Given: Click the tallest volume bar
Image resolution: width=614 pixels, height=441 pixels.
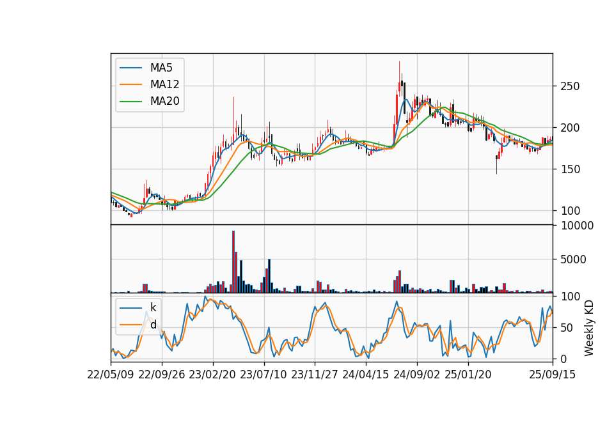Looking at the screenshot, I should [x=233, y=262].
